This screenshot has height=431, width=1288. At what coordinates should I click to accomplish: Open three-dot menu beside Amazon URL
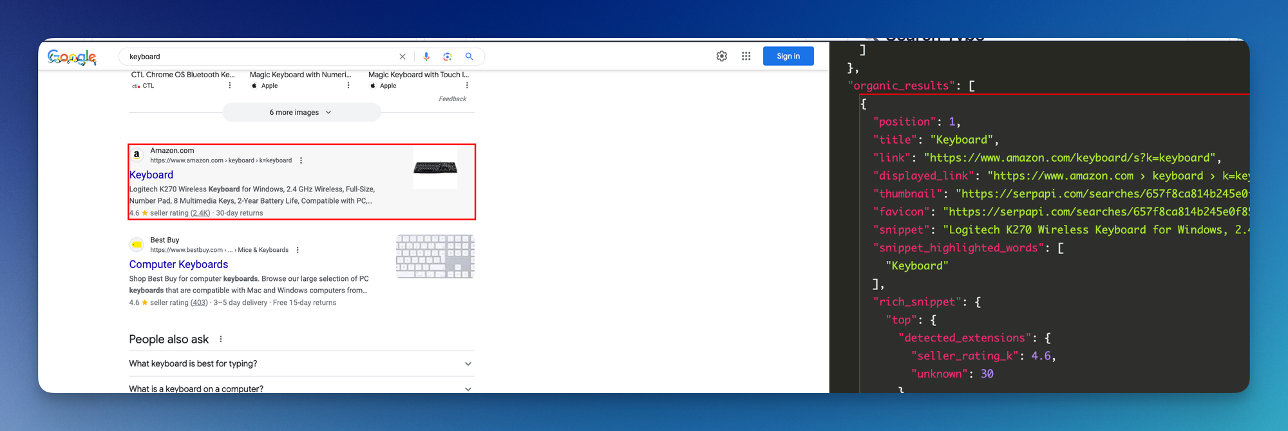click(x=301, y=160)
